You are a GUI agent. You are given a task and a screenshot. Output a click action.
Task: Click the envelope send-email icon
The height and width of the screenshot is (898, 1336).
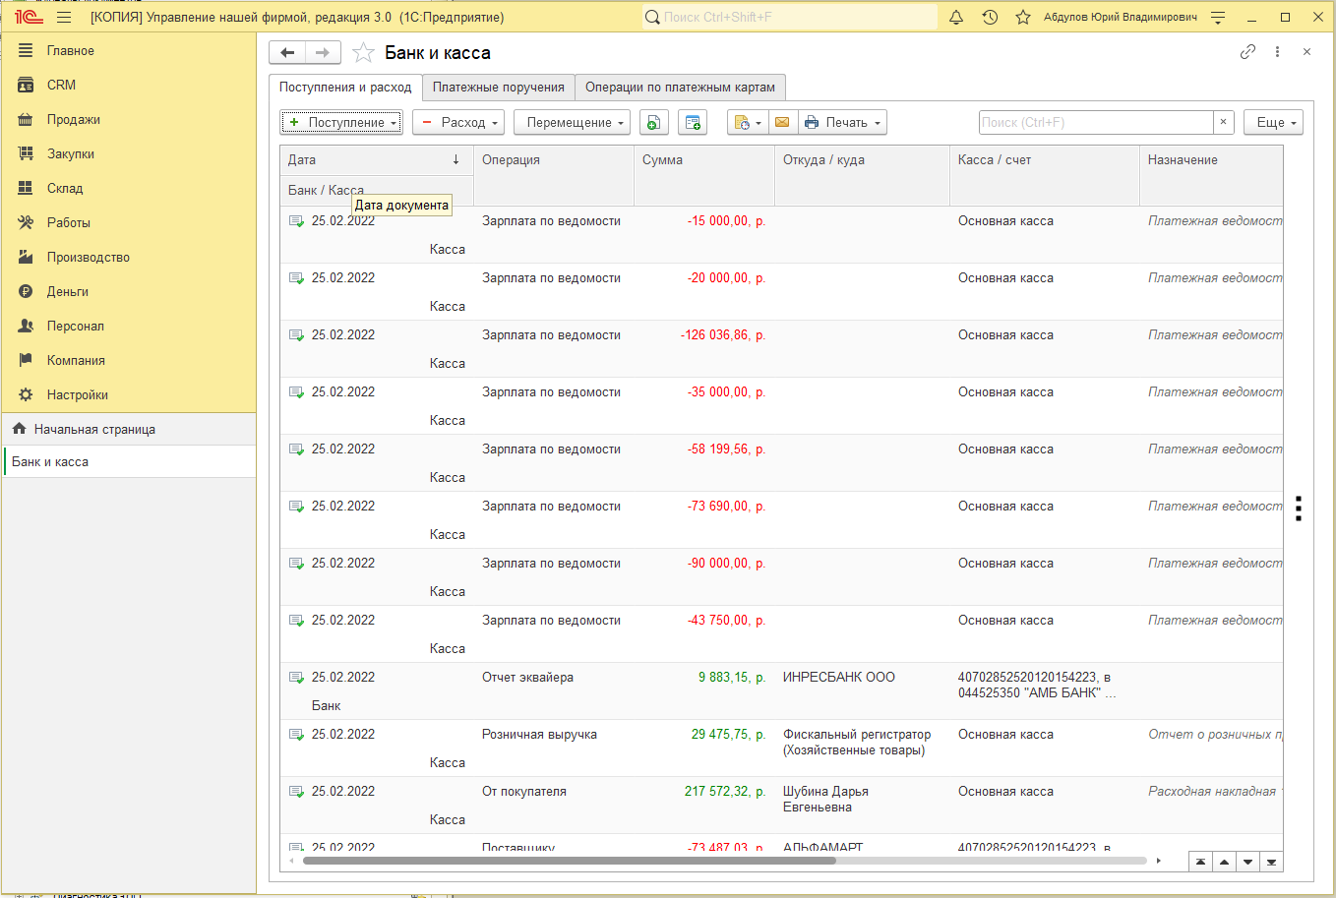click(x=782, y=122)
